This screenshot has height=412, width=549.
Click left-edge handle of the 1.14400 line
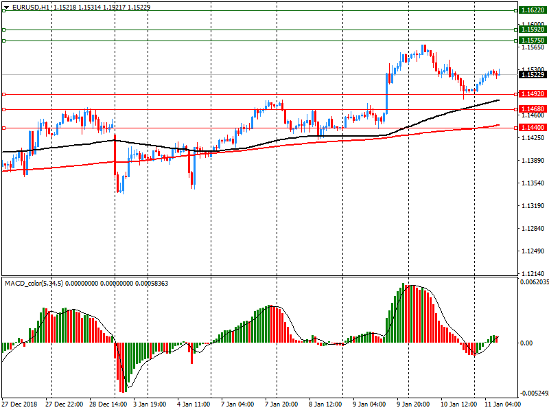pyautogui.click(x=3, y=128)
